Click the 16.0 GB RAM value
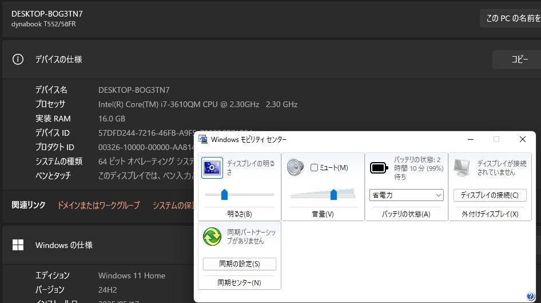 tap(112, 119)
